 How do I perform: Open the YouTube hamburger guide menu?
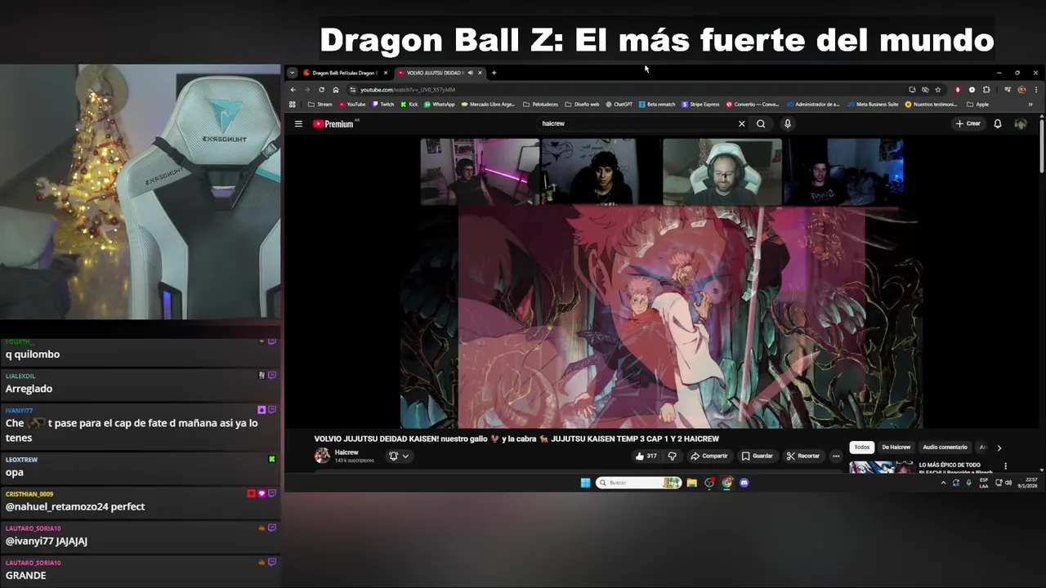point(298,124)
